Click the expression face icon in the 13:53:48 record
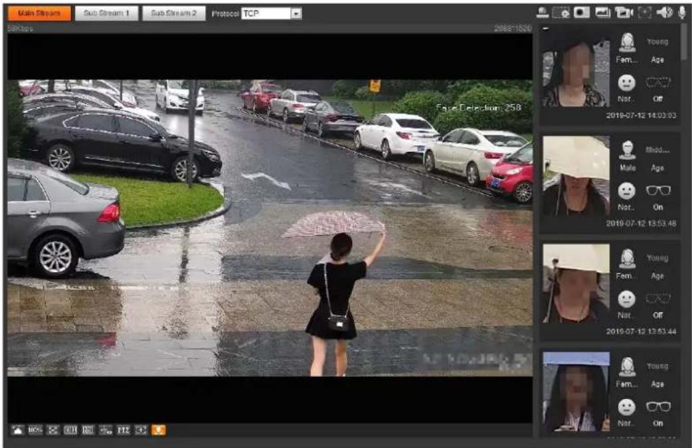The image size is (692, 448). coord(626,190)
